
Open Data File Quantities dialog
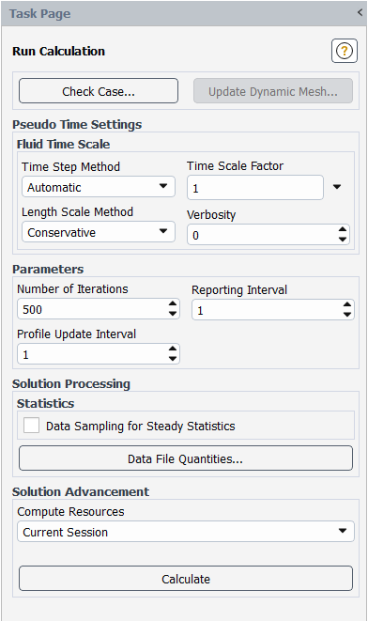click(x=186, y=458)
